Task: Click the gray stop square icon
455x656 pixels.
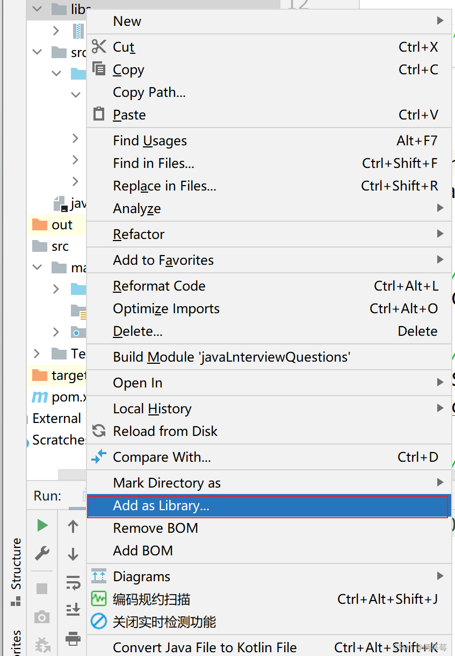Action: point(42,589)
